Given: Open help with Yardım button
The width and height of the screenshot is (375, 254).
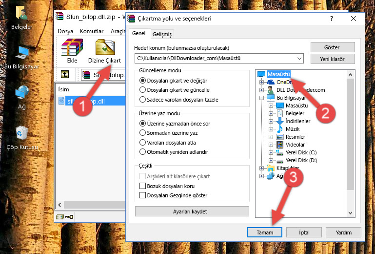Looking at the screenshot, I should click(x=343, y=233).
